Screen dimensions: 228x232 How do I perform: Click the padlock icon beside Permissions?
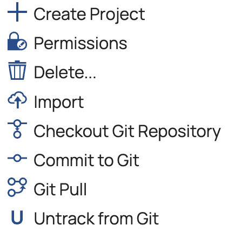coord(17,41)
